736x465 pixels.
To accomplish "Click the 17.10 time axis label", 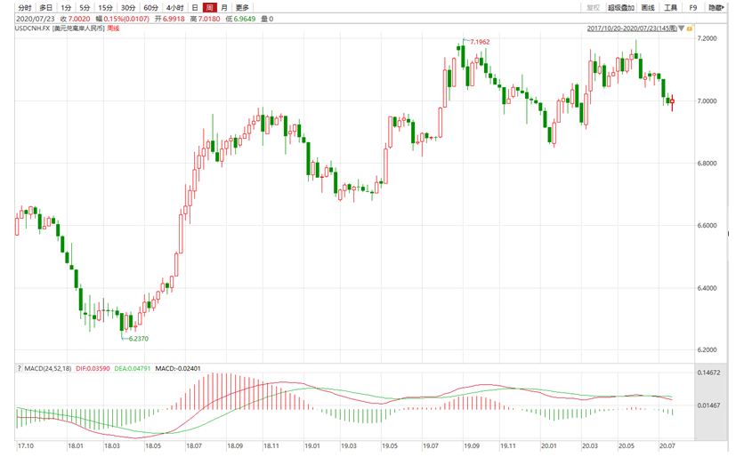I will point(25,445).
